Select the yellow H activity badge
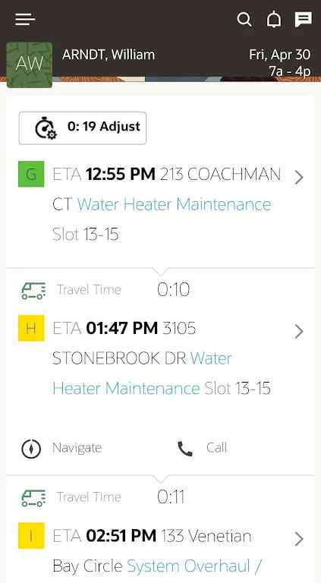 click(x=31, y=328)
